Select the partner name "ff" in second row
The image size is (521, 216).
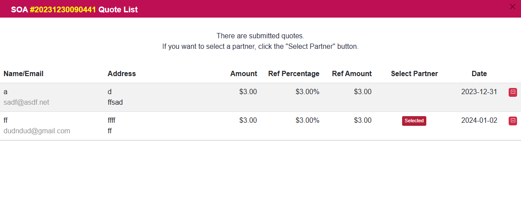click(x=6, y=121)
